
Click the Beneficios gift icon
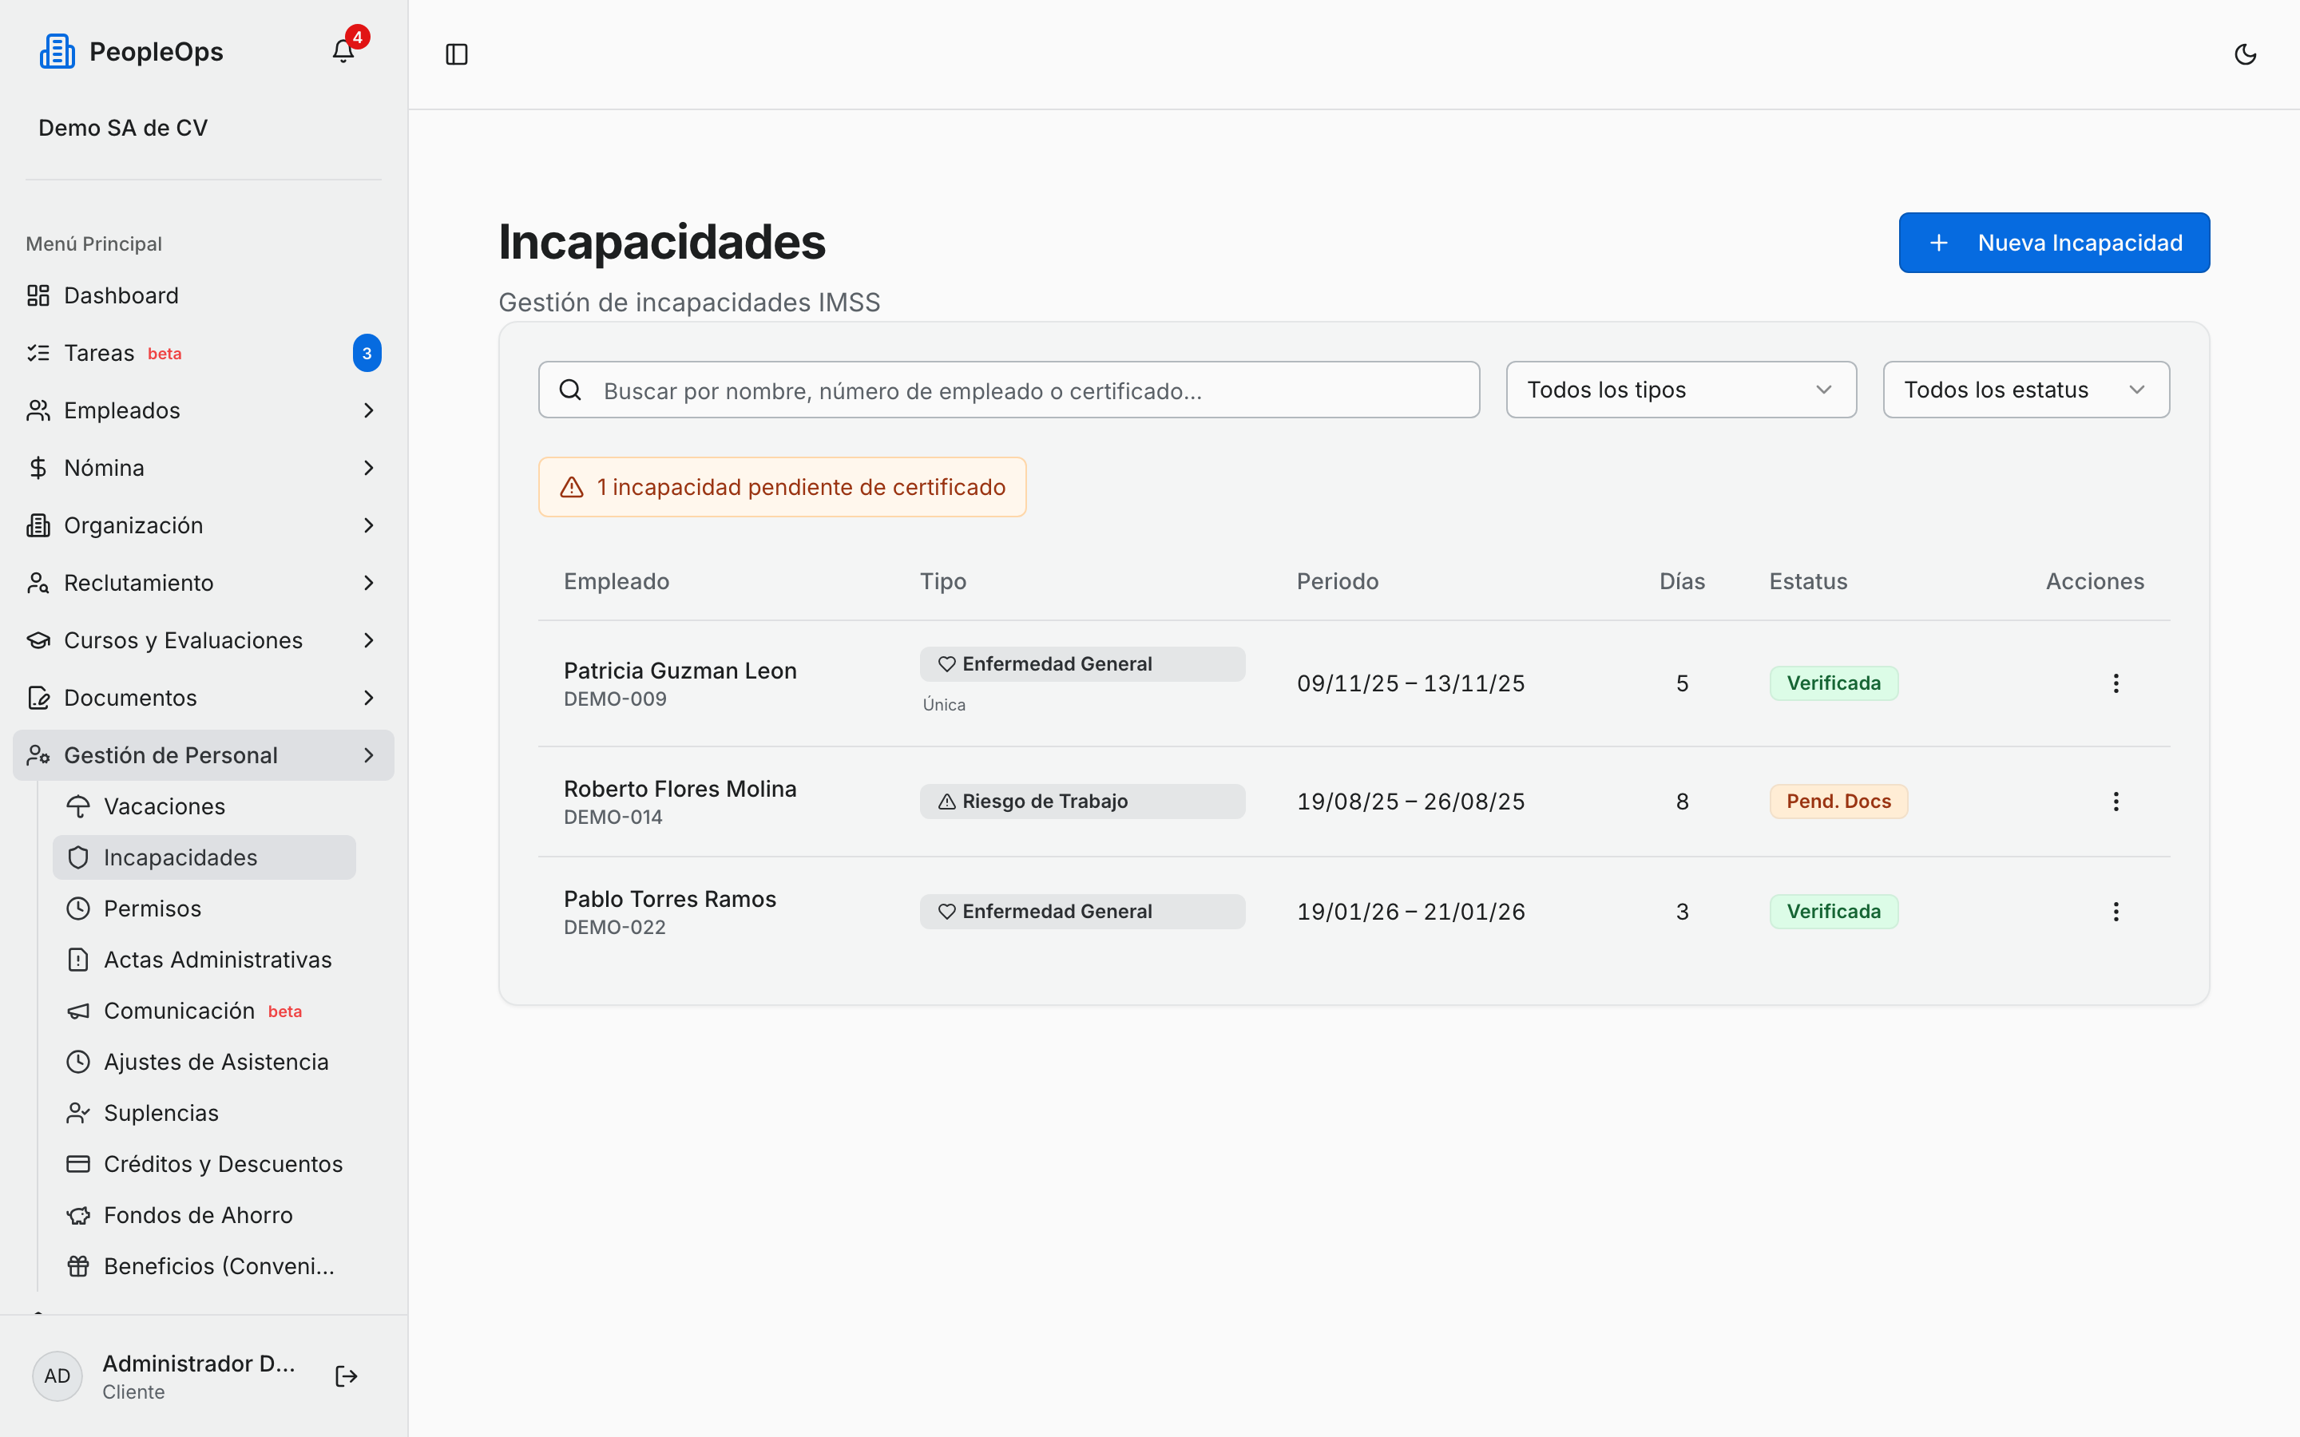click(x=78, y=1266)
